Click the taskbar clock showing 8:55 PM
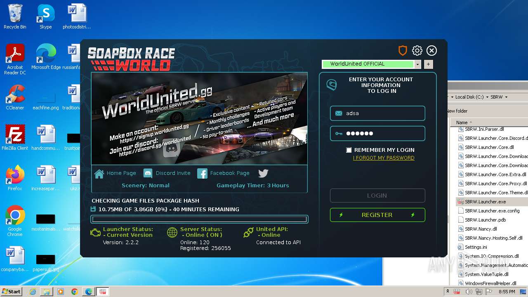528x297 pixels. (507, 292)
